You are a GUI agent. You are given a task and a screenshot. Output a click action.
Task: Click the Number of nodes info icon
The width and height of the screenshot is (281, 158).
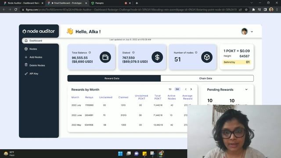196,53
